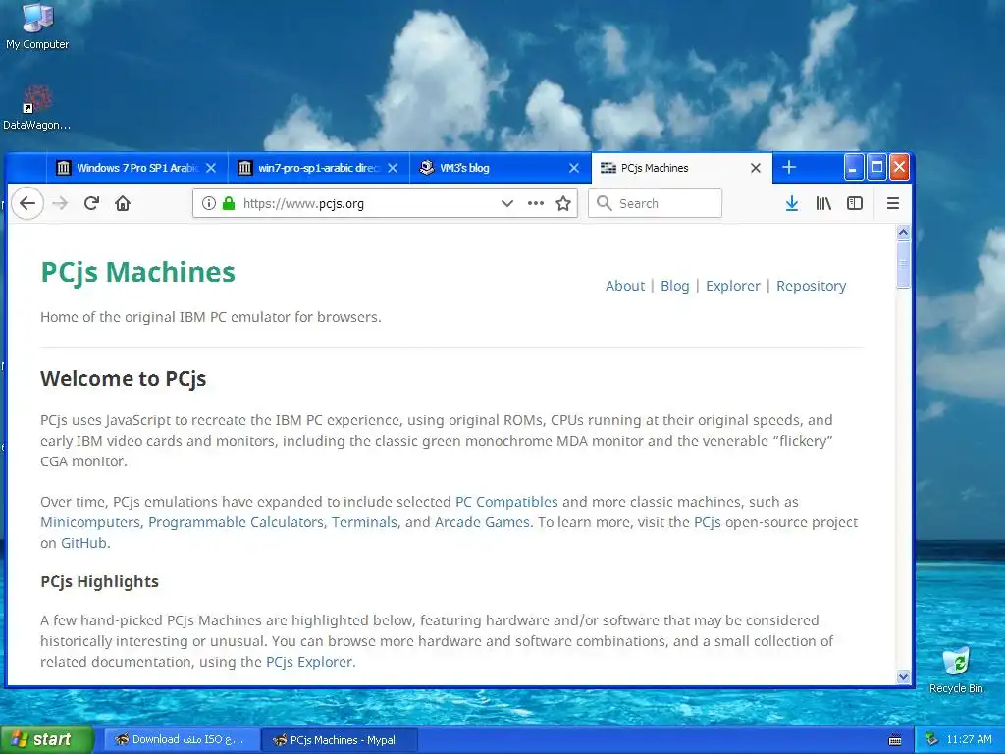This screenshot has height=754, width=1005.
Task: Click the page scrollbar down arrow
Action: [x=904, y=676]
